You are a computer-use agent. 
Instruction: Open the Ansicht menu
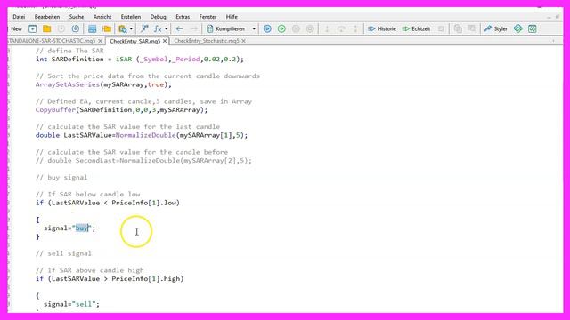(x=102, y=17)
